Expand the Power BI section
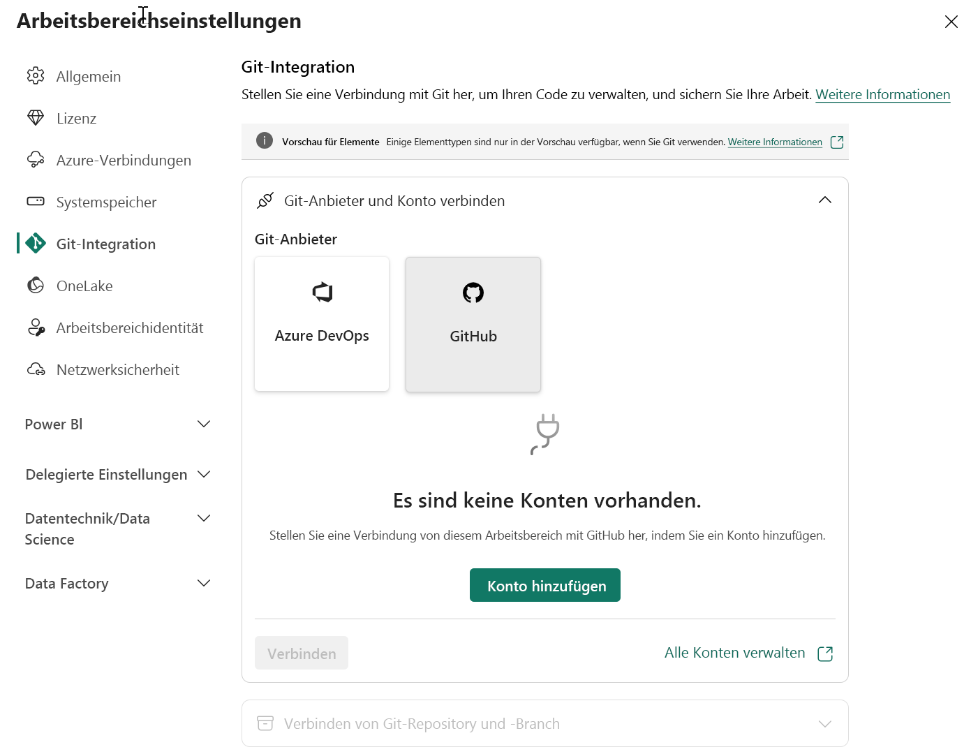Viewport: 971px width, 754px height. point(203,424)
